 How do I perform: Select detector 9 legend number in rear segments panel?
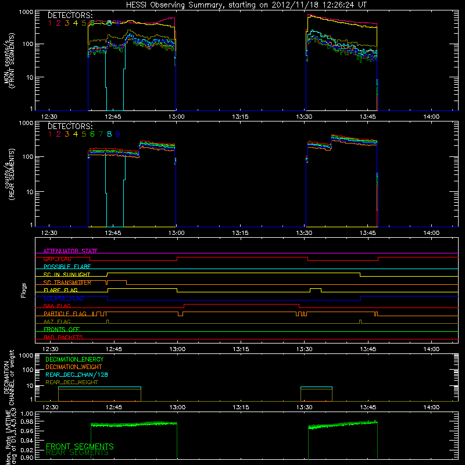118,134
